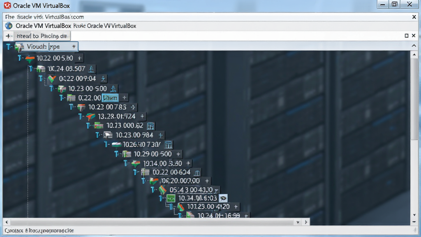
Task: Expand the plus on row 0620.002.00
Action: point(207,181)
